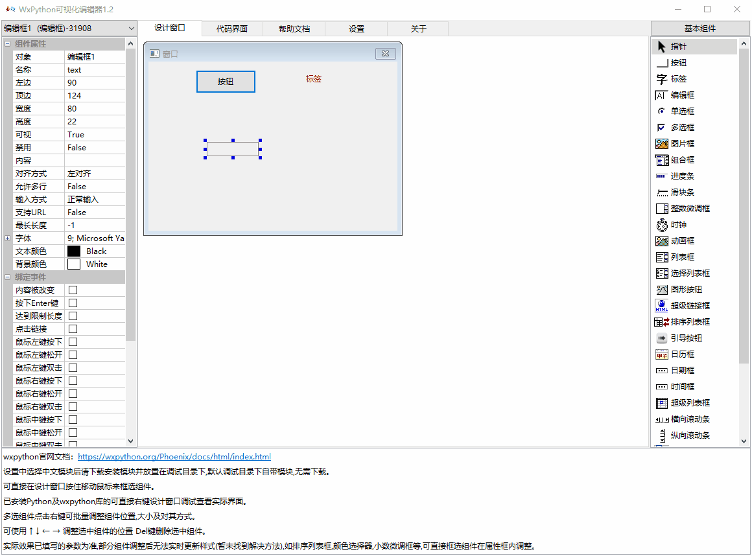This screenshot has height=556, width=752.
Task: Click the properties panel scroll-down arrow
Action: 130,441
